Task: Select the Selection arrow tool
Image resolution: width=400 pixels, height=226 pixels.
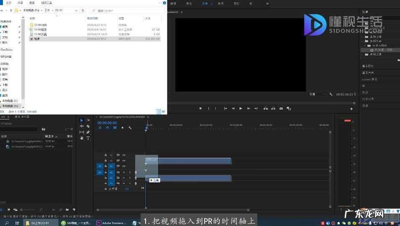Action: coord(82,121)
